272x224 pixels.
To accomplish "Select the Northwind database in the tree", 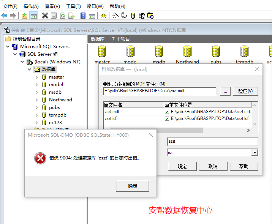I will (60, 100).
